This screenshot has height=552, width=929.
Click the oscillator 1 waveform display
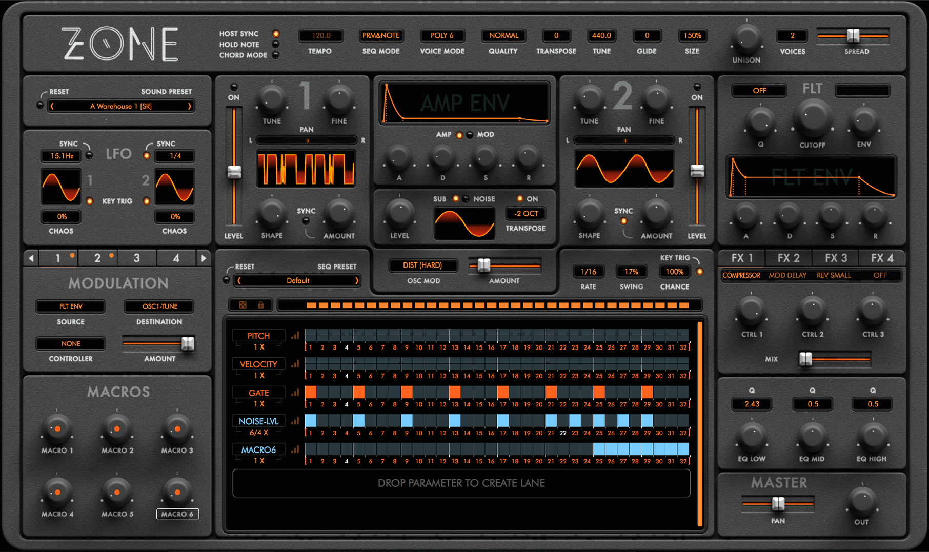(x=306, y=169)
